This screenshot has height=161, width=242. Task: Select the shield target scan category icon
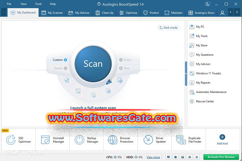point(108,91)
